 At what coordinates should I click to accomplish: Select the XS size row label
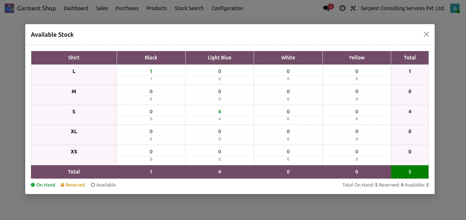pyautogui.click(x=74, y=152)
